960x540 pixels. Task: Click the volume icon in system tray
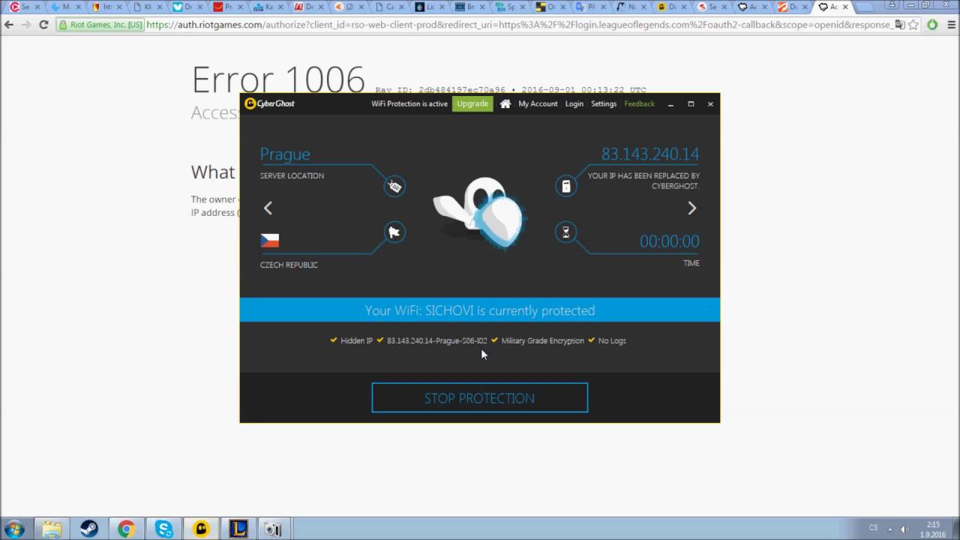click(x=904, y=529)
